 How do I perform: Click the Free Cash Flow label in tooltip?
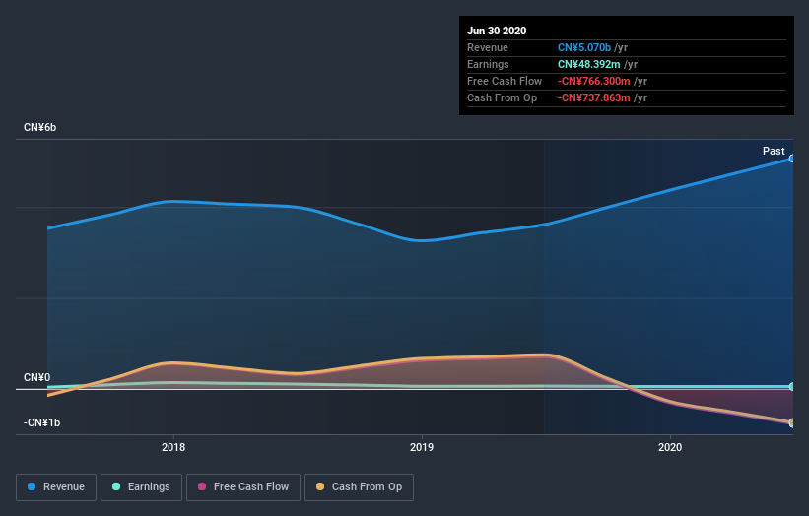click(x=505, y=81)
